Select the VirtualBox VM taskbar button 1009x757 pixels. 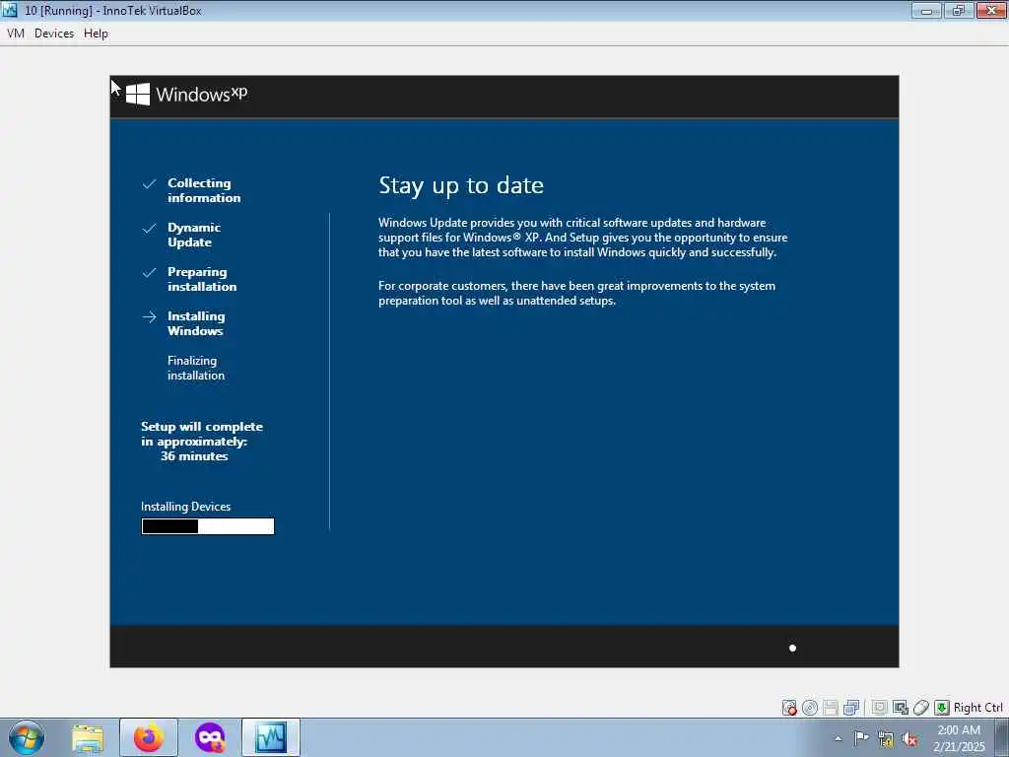pos(271,737)
